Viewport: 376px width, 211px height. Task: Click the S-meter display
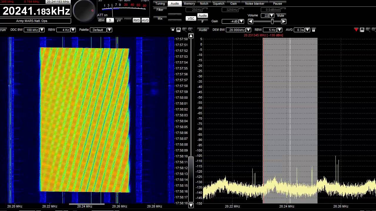(124, 8)
